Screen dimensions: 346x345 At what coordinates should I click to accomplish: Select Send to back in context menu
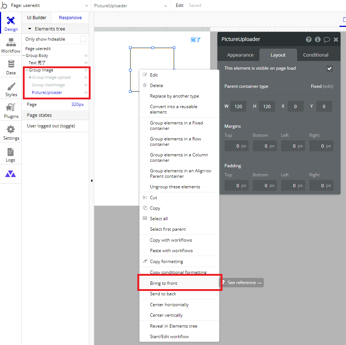coord(179,294)
